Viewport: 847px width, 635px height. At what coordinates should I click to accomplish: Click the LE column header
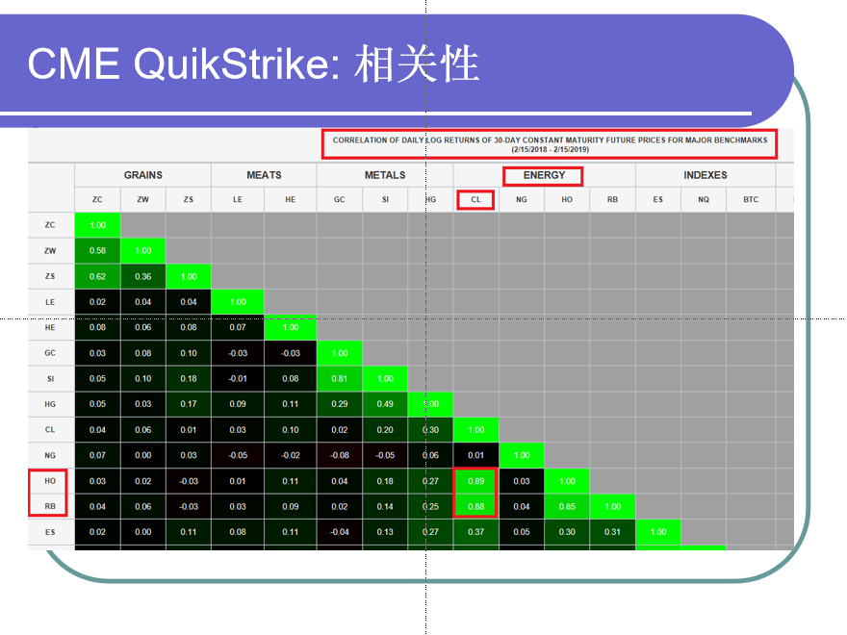(x=238, y=199)
